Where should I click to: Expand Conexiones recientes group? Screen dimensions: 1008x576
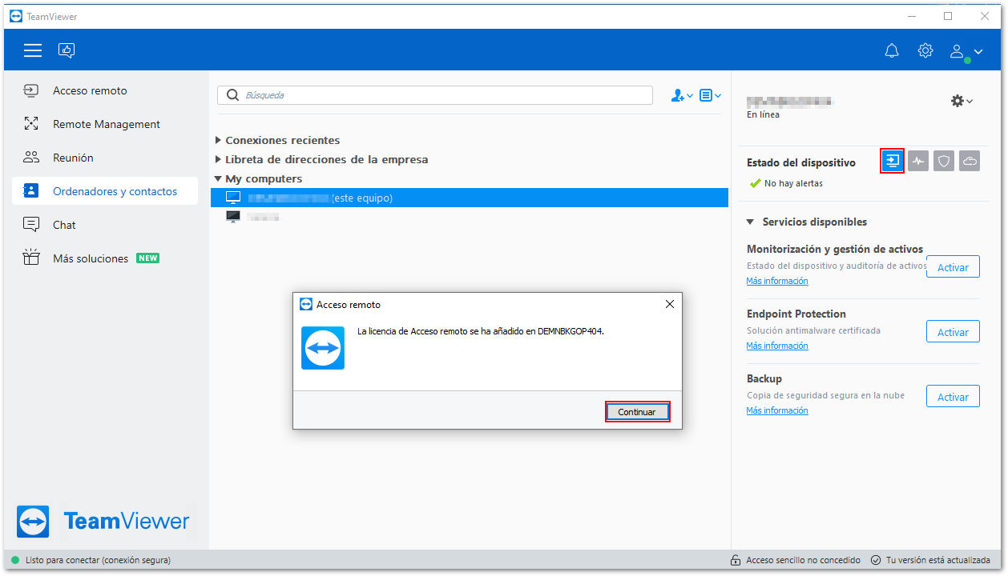(x=277, y=140)
